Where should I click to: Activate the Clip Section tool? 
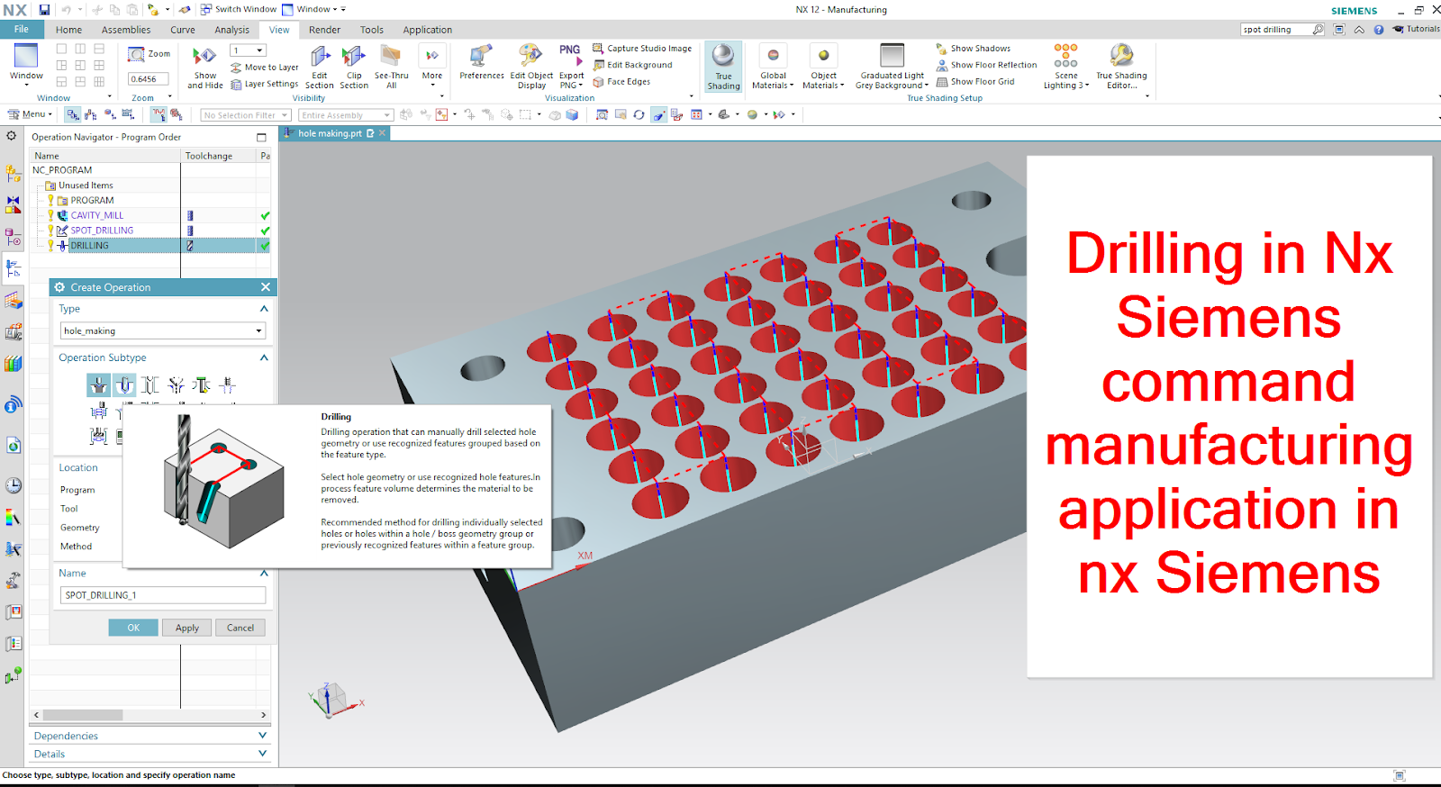(354, 68)
